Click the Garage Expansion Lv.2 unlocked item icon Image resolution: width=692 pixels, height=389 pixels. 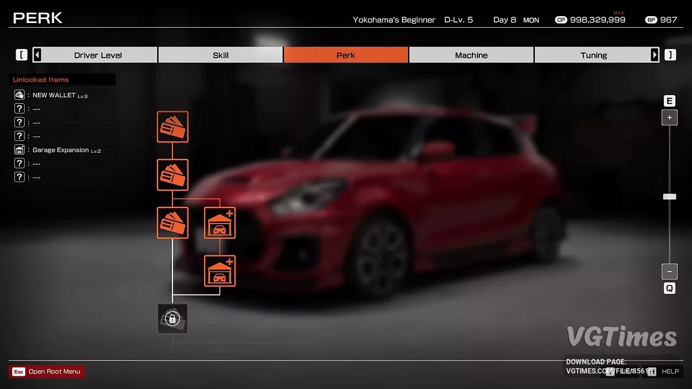click(18, 149)
